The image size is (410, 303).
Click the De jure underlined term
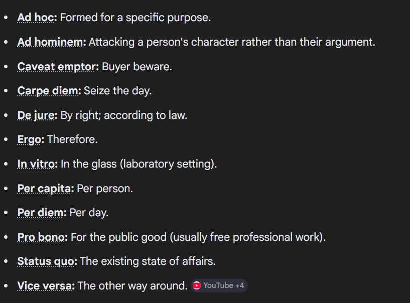click(x=37, y=115)
